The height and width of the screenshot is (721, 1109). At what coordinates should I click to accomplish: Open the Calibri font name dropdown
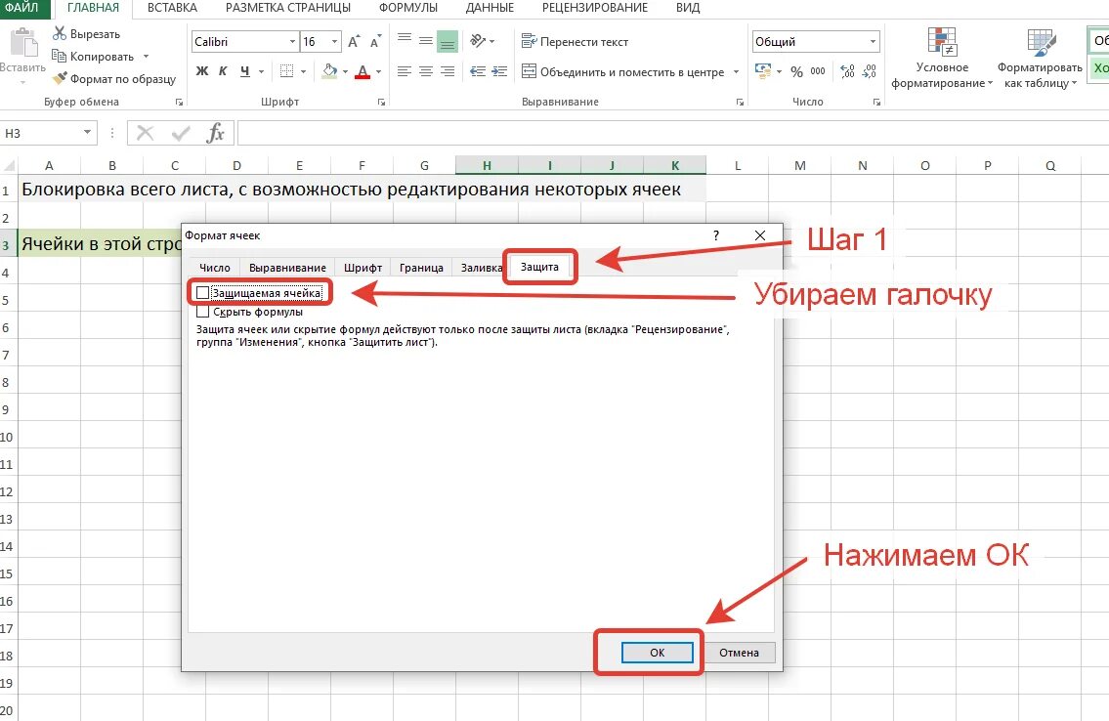(293, 42)
